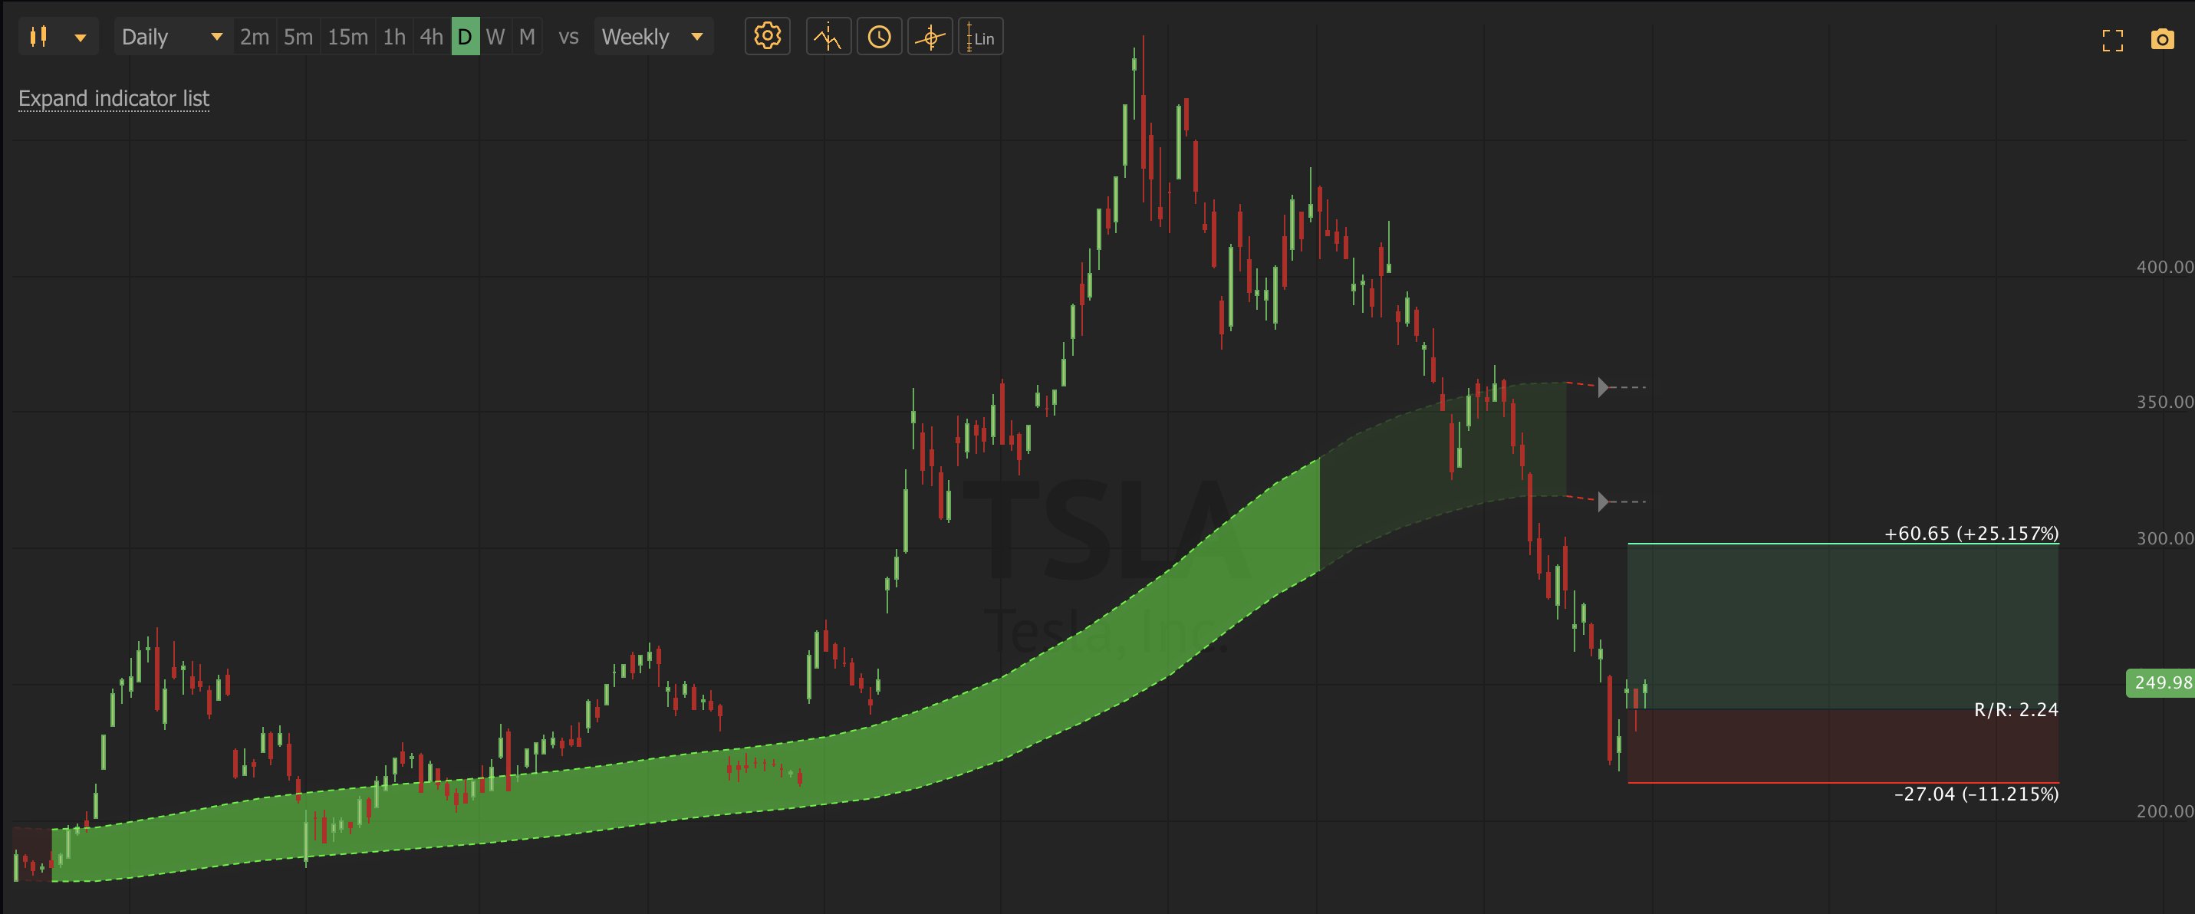Image resolution: width=2195 pixels, height=914 pixels.
Task: Choose the 4h timeframe
Action: [431, 37]
